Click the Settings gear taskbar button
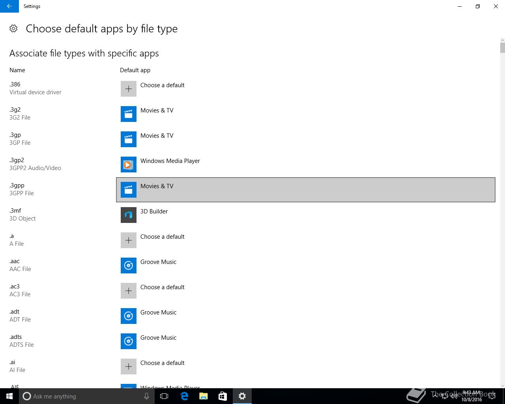Image resolution: width=505 pixels, height=404 pixels. pos(242,396)
